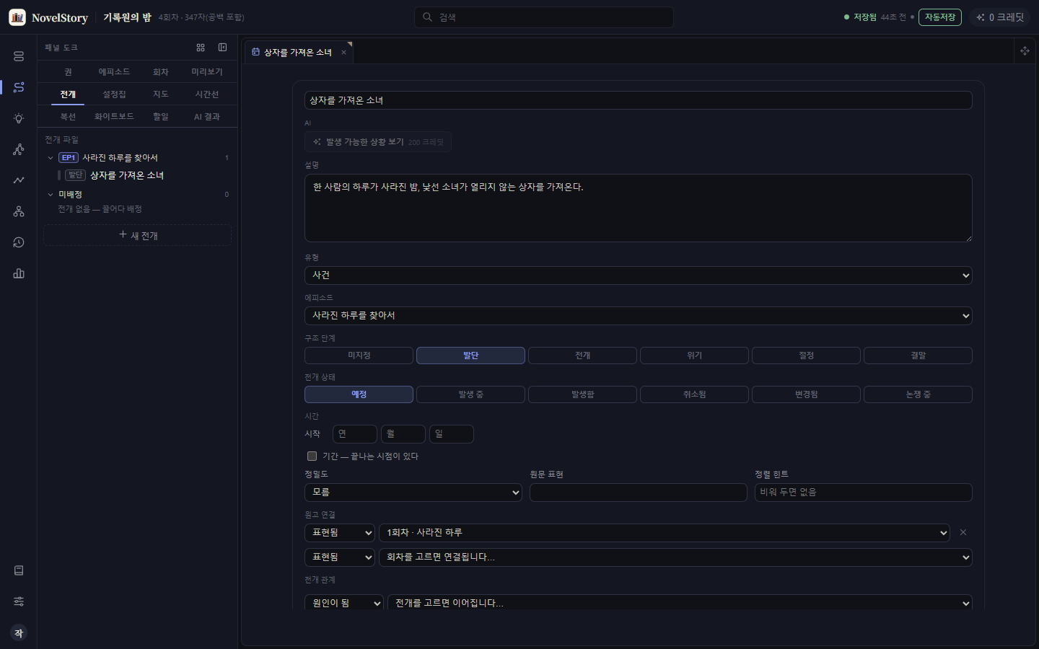Remove the 1회차 manuscript link with the X
Viewport: 1039px width, 649px height.
(963, 532)
